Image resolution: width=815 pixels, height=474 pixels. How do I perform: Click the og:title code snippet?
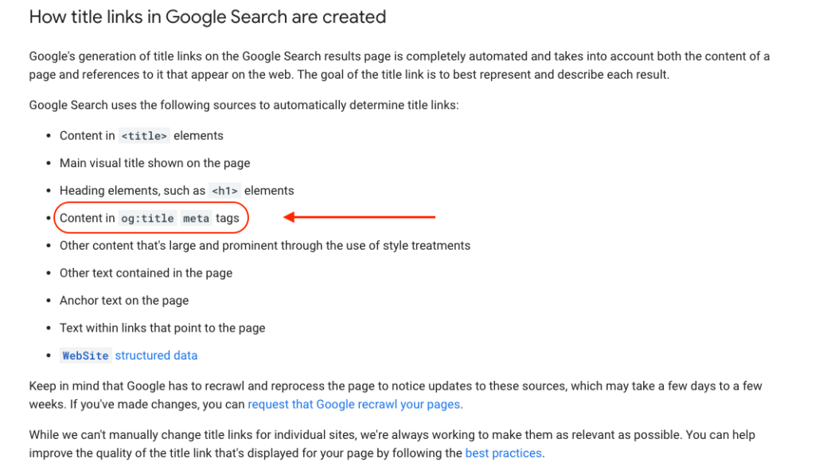pos(147,219)
